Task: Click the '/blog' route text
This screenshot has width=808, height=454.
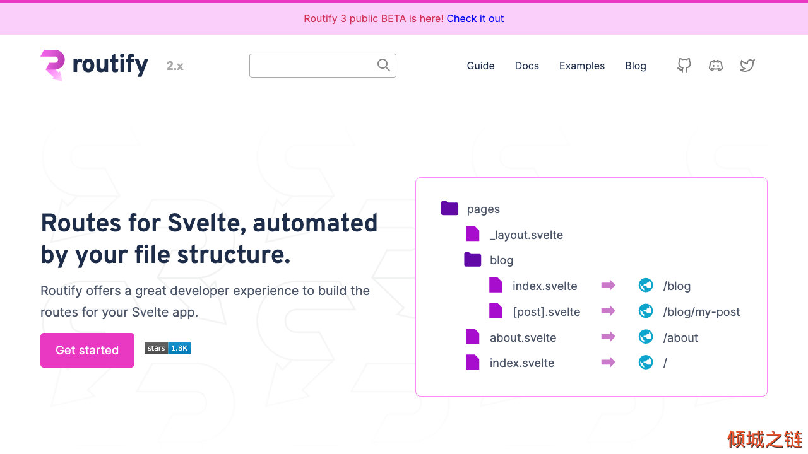Action: pyautogui.click(x=677, y=286)
